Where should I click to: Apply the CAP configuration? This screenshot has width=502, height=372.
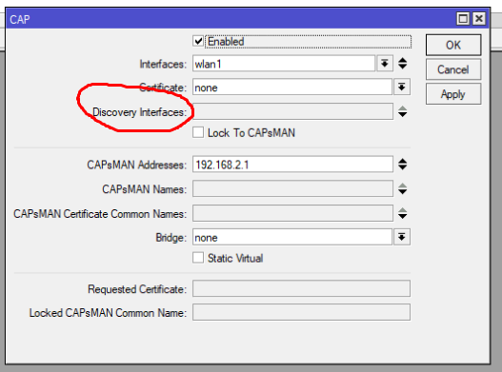[453, 94]
